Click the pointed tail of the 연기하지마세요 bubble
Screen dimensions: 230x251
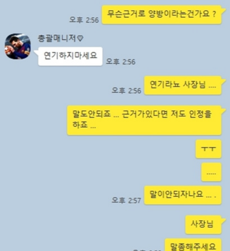coord(36,52)
